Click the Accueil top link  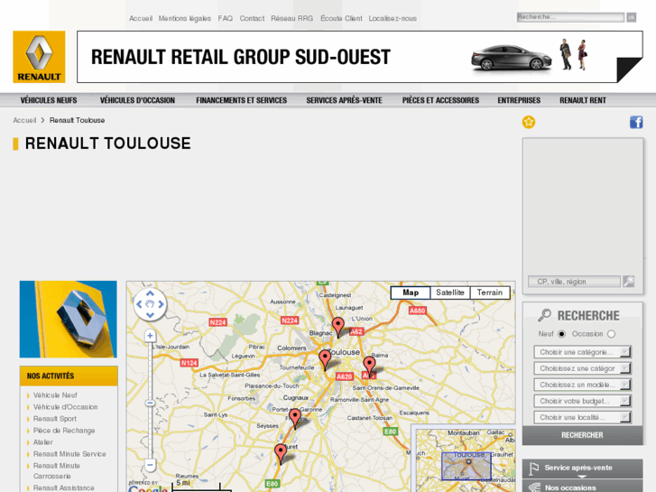(141, 18)
